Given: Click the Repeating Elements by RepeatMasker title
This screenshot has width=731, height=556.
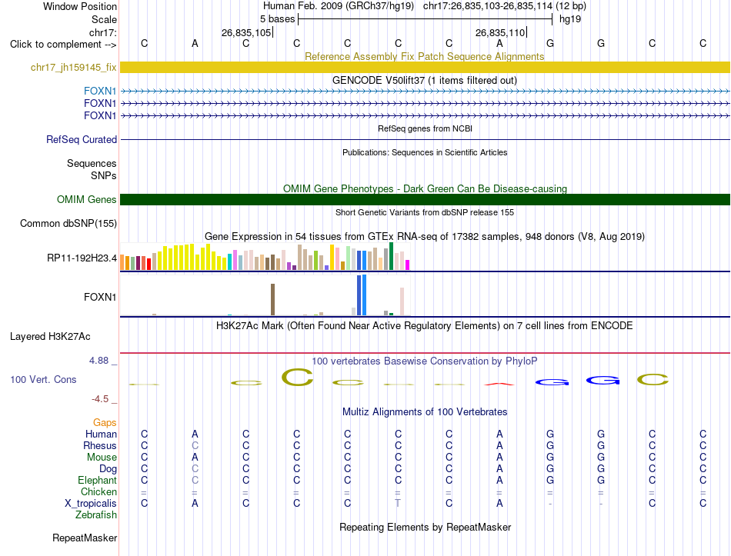Looking at the screenshot, I should coord(425,527).
